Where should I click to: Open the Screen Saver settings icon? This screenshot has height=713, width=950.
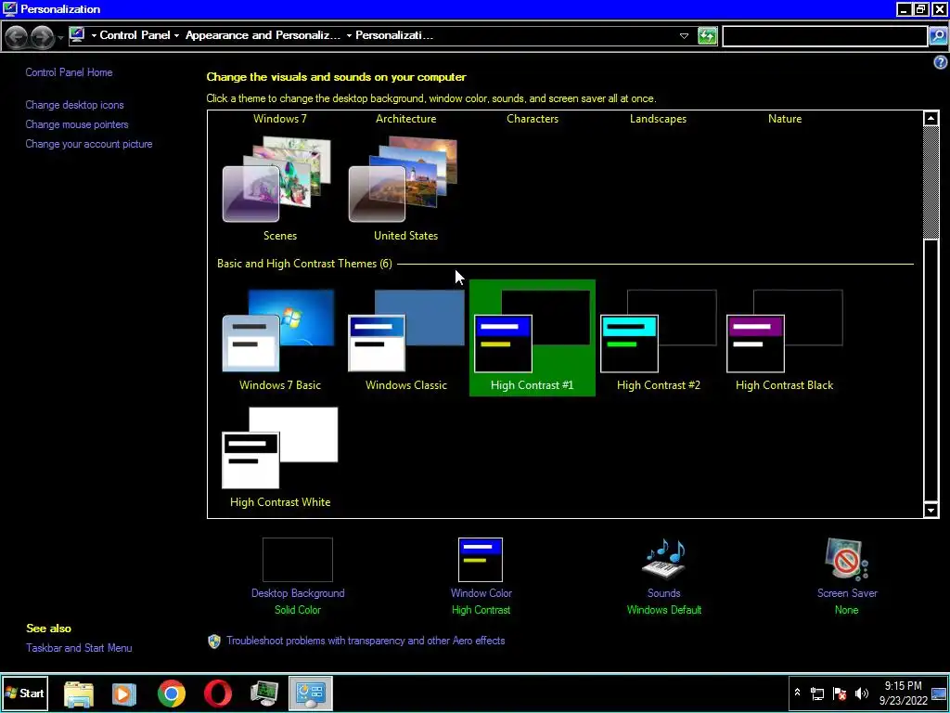pyautogui.click(x=847, y=559)
